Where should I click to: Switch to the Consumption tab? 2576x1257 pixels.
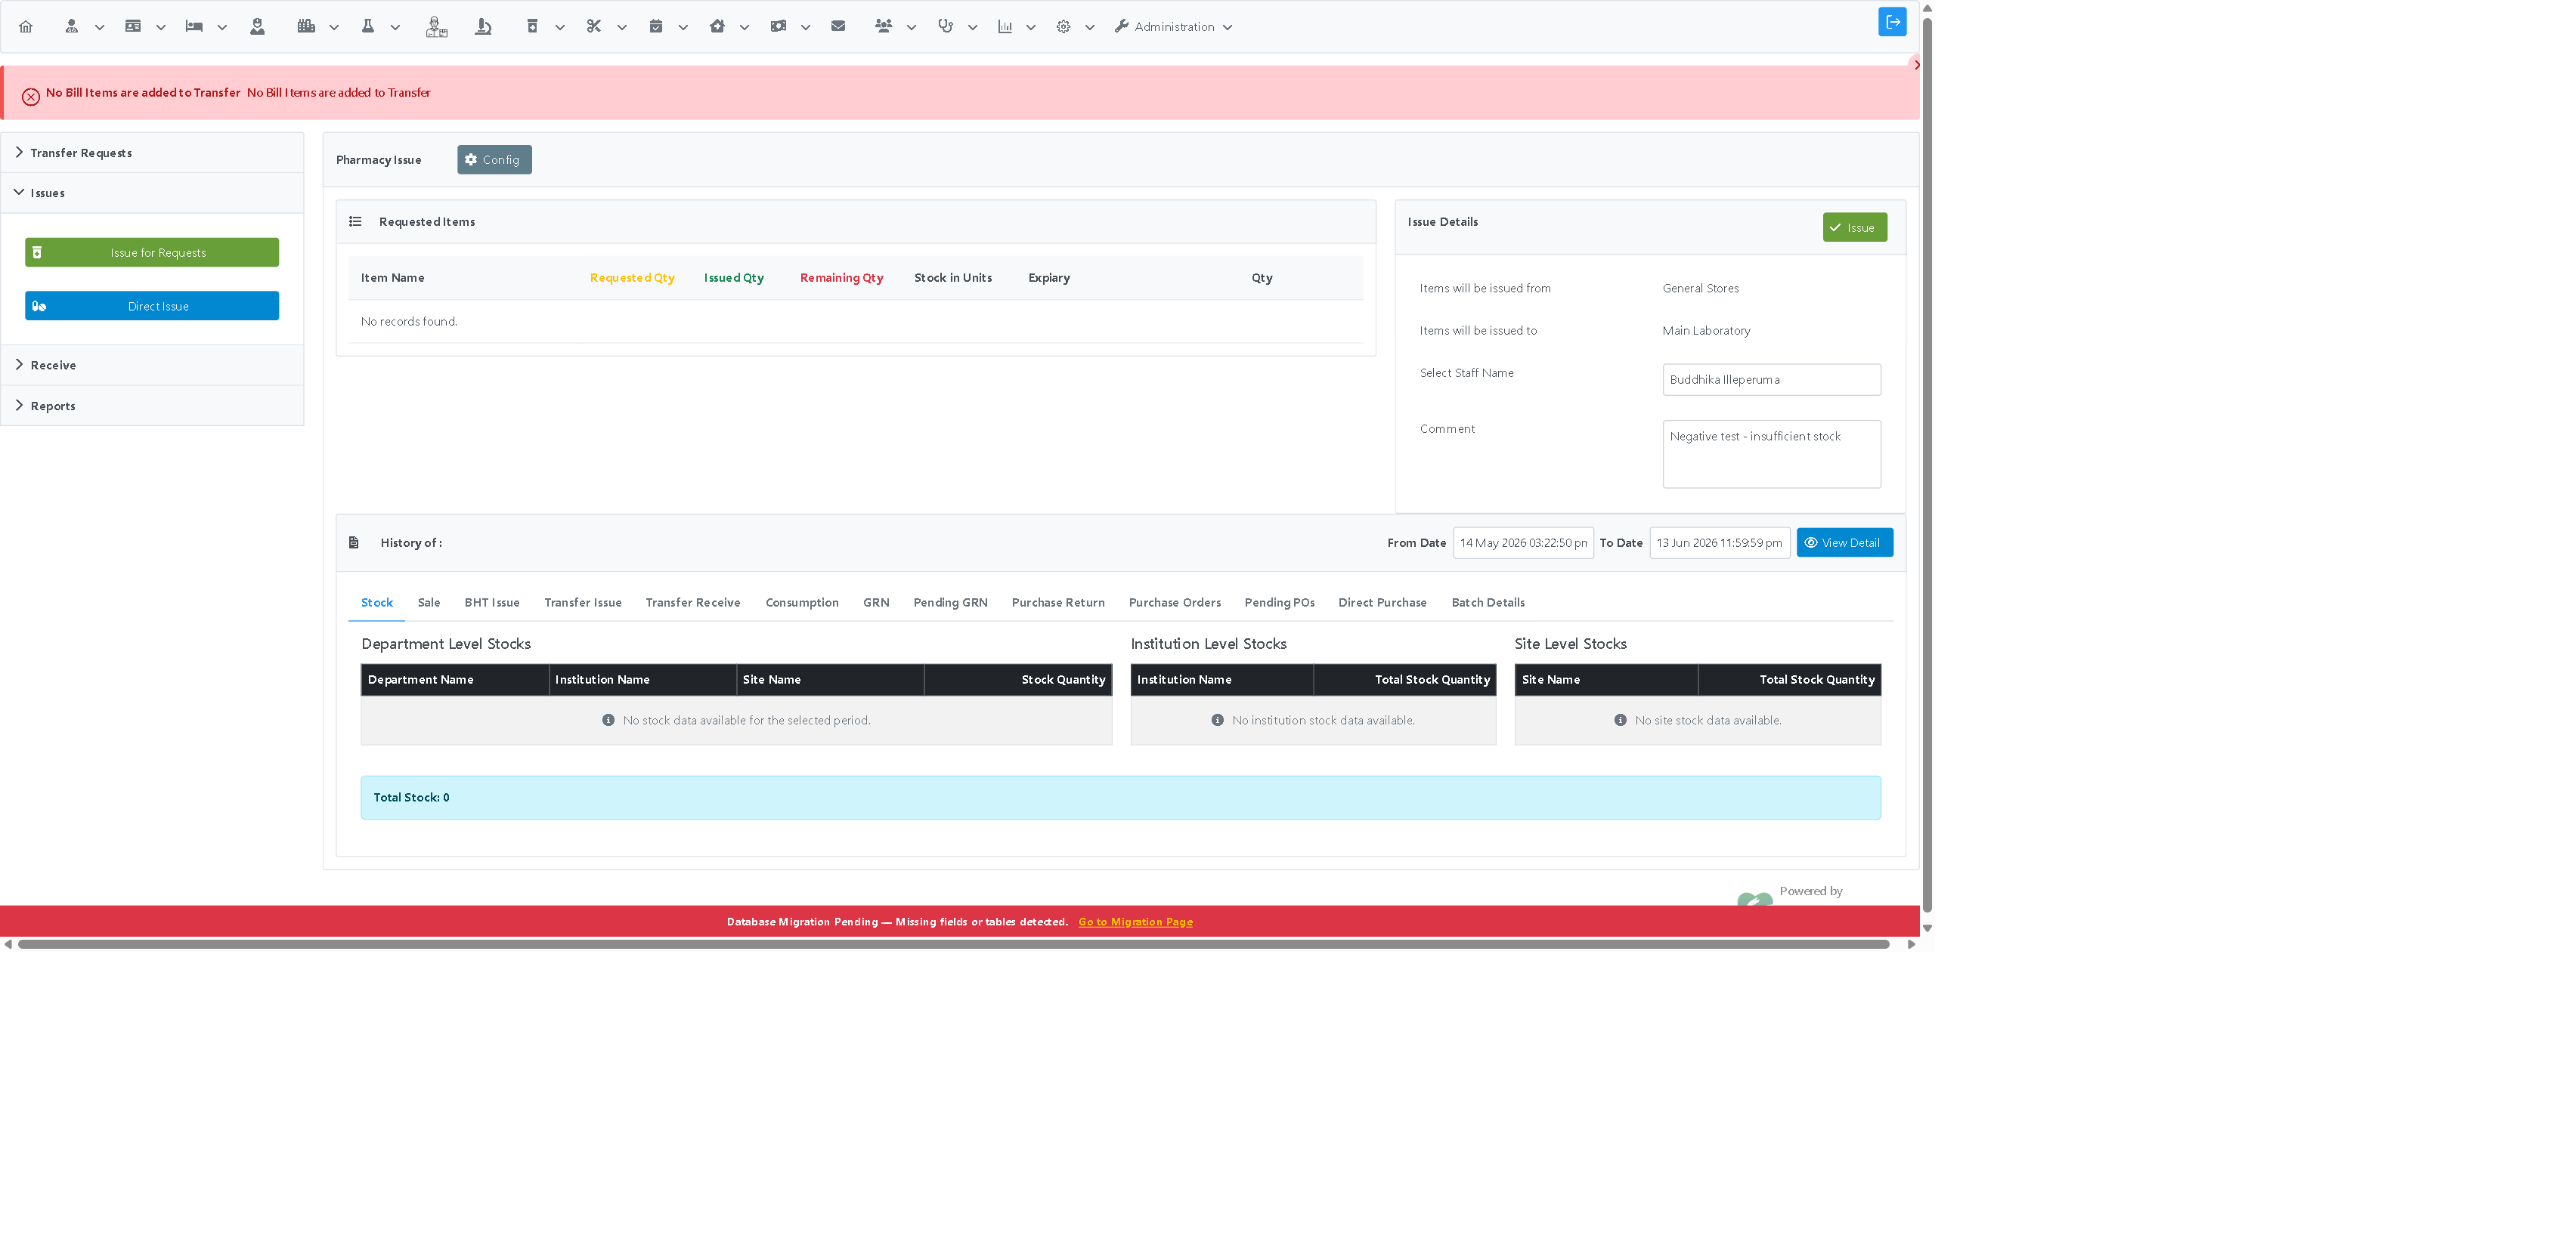[802, 603]
